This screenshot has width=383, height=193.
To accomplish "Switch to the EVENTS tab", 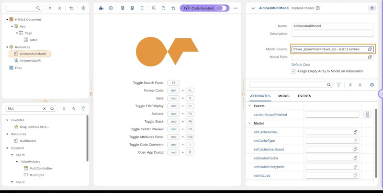I will tap(304, 96).
